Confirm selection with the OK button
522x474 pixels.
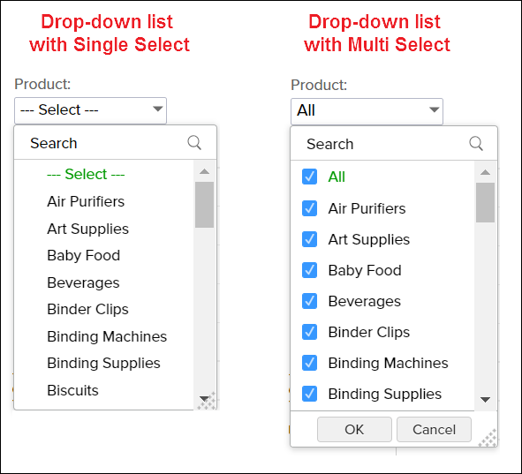pyautogui.click(x=354, y=430)
